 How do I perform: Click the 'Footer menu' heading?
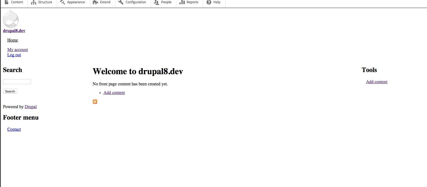tap(21, 117)
